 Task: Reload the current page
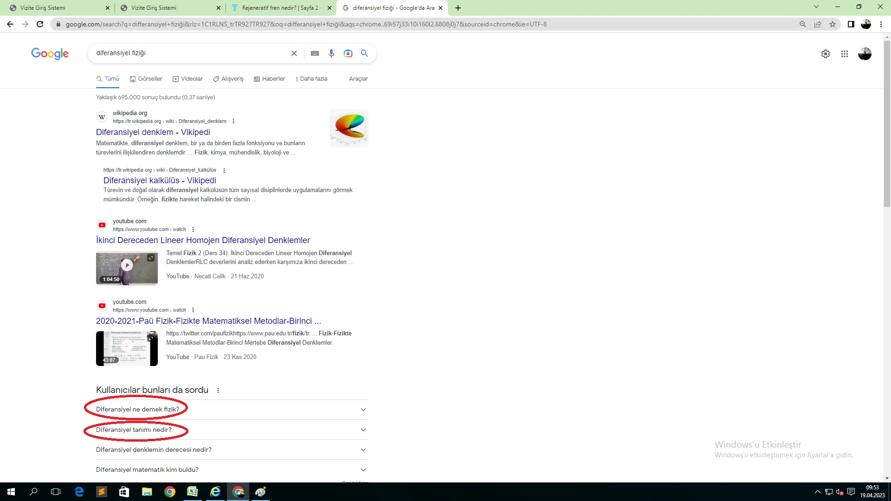40,24
